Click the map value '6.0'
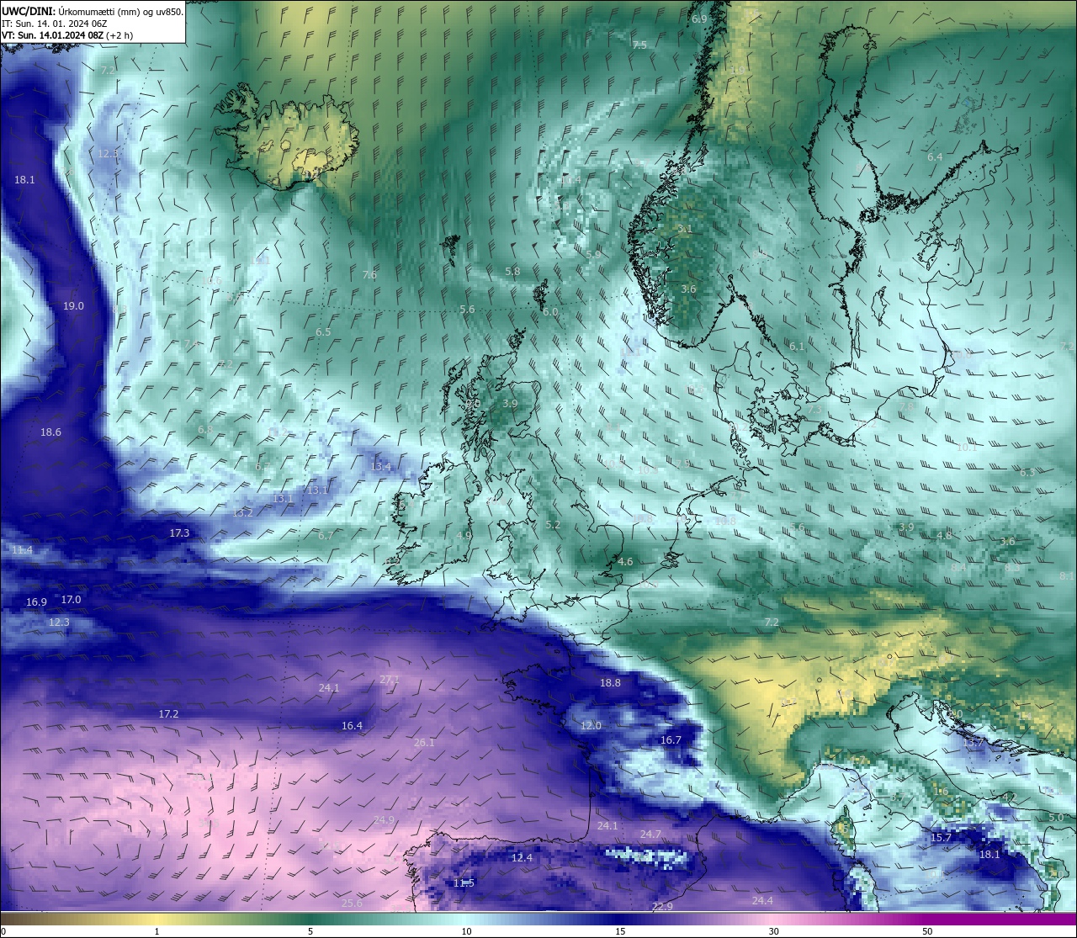This screenshot has width=1077, height=938. (x=550, y=311)
